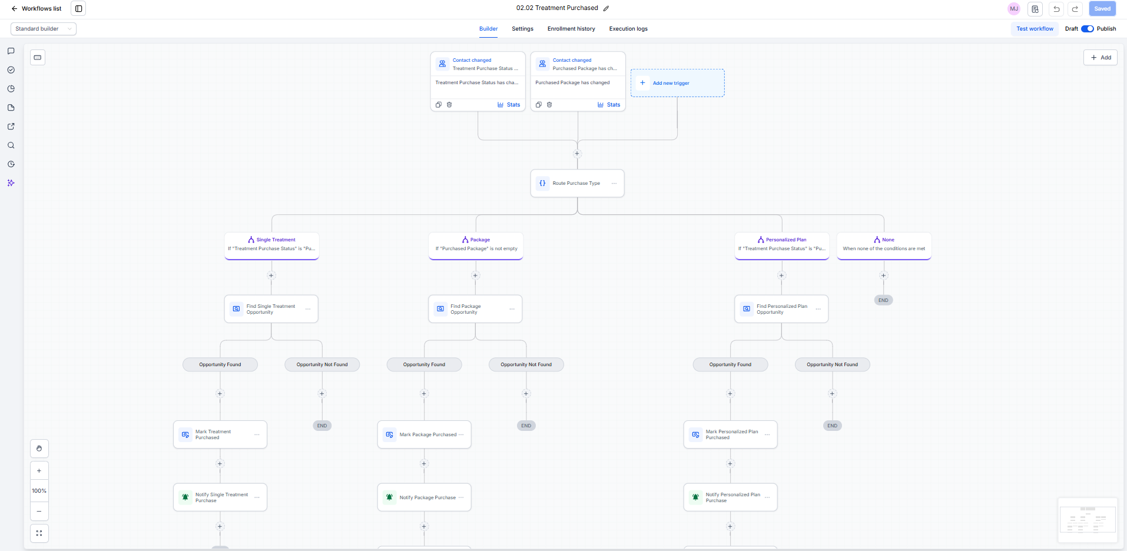Undo the last change
The image size is (1127, 551).
click(1056, 9)
